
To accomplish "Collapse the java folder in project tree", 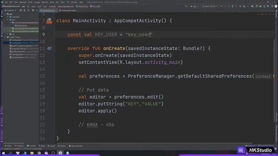I will click(x=8, y=19).
